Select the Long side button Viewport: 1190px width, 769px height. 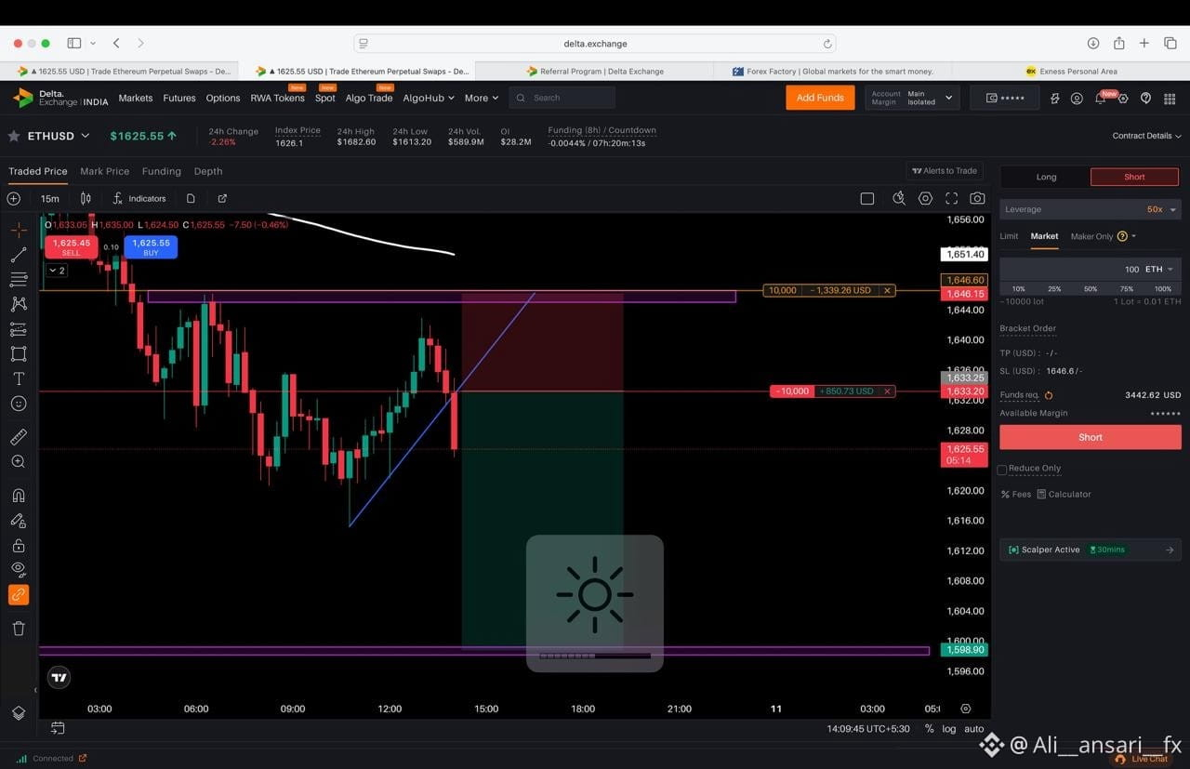tap(1046, 177)
